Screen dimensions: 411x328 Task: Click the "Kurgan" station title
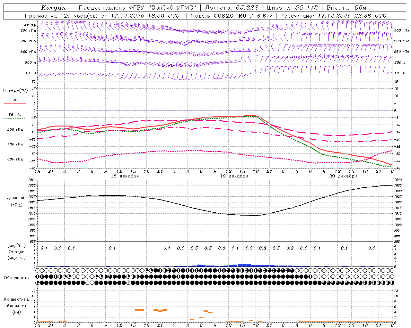[54, 8]
